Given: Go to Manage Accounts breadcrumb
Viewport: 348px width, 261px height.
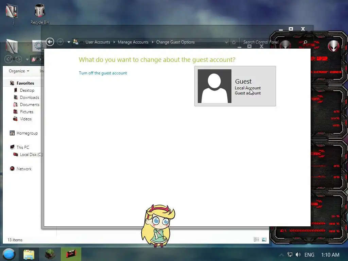Looking at the screenshot, I should 133,42.
